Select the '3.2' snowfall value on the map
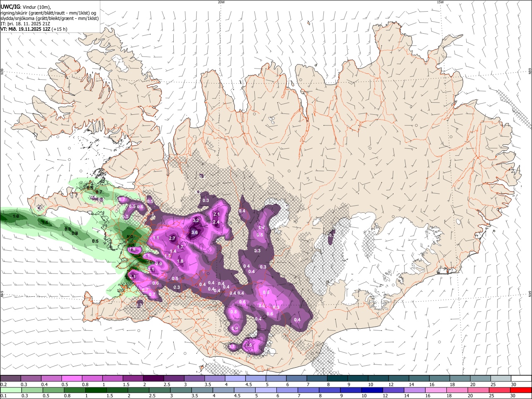Image resolution: width=532 pixels, height=399 pixels. click(x=196, y=220)
